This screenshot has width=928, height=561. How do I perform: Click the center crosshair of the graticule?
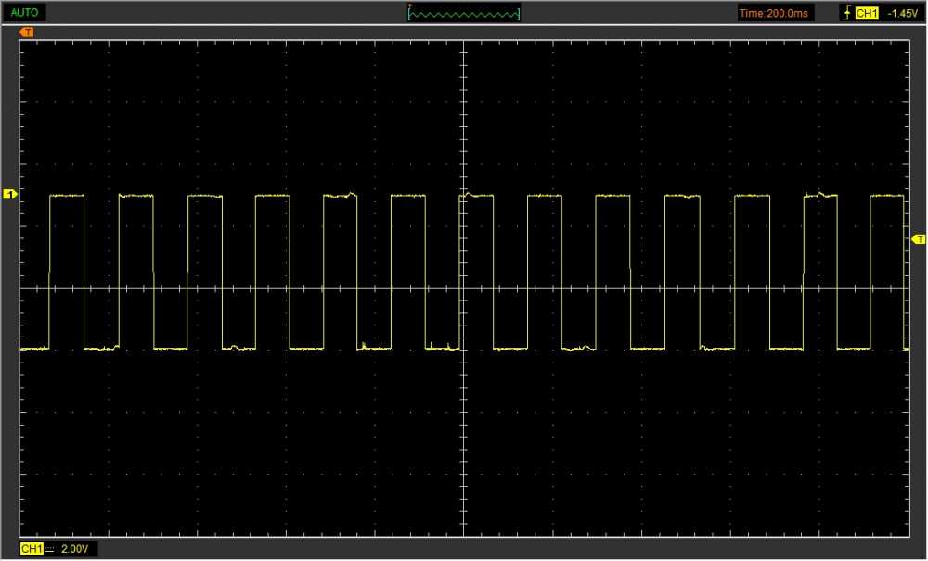[463, 288]
